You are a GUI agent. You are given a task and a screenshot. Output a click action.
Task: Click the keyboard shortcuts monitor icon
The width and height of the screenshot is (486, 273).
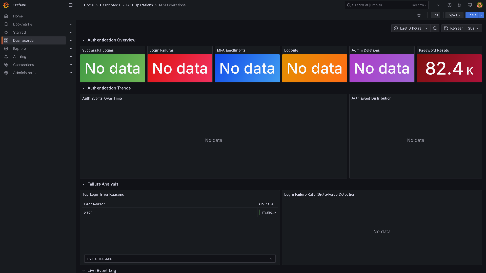tap(470, 5)
